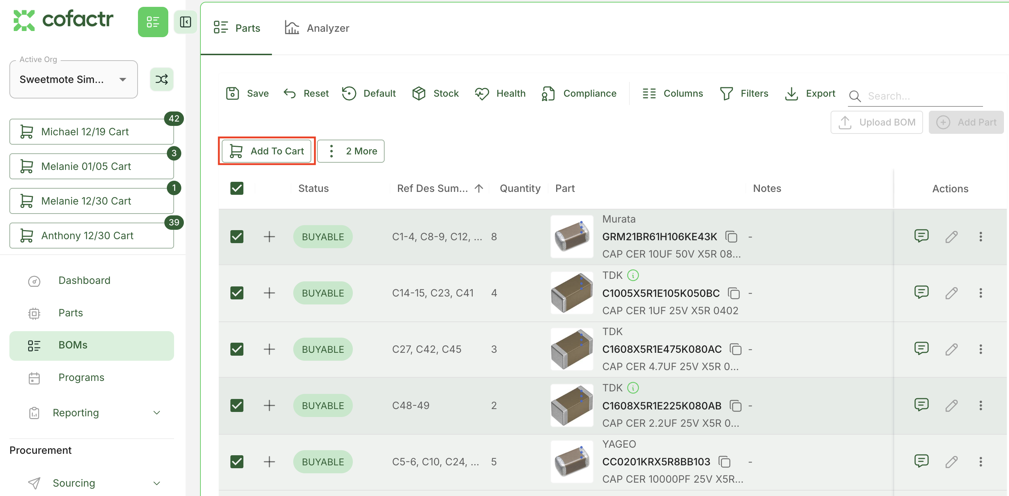Open more options for C1608X5R1E475K080AC row

[x=980, y=349]
